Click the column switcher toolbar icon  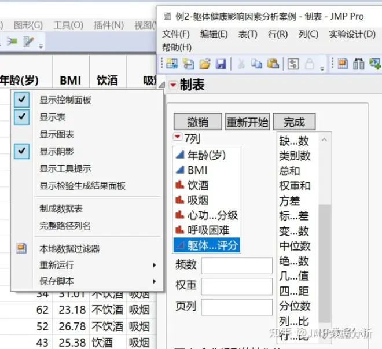(359, 64)
